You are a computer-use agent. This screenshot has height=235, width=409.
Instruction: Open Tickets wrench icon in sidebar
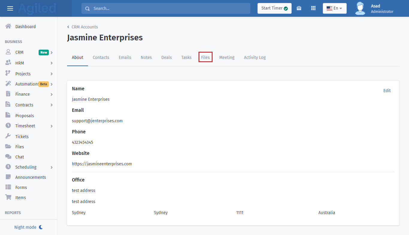click(8, 136)
